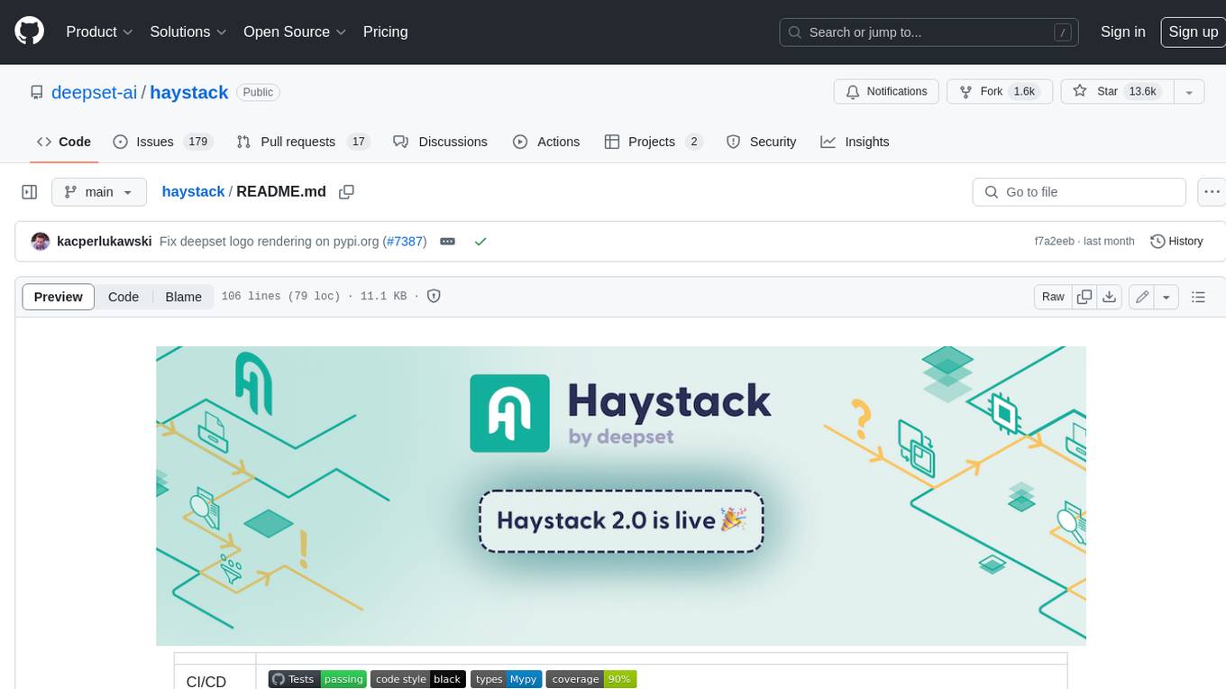This screenshot has height=689, width=1226.
Task: Click the Notifications bell button
Action: click(x=886, y=92)
